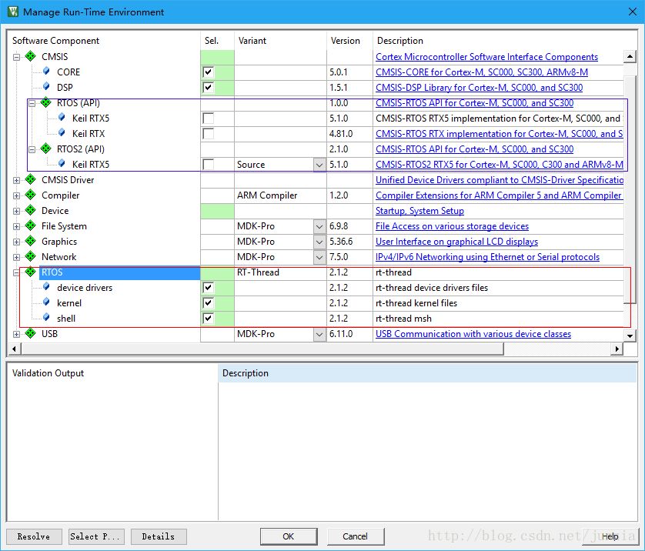Open the USB MDK-Pro variant dropdown
The height and width of the screenshot is (551, 645).
coord(319,334)
